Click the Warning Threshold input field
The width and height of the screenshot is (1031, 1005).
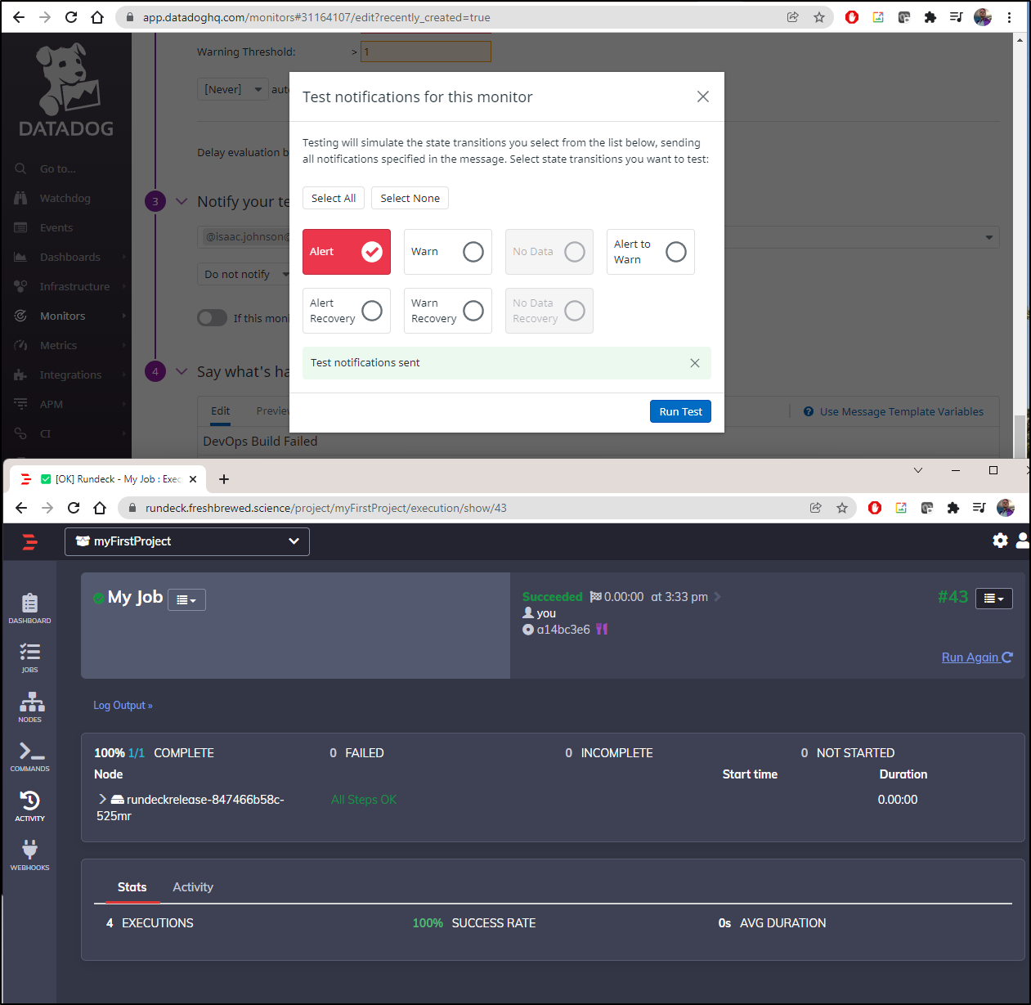(426, 52)
